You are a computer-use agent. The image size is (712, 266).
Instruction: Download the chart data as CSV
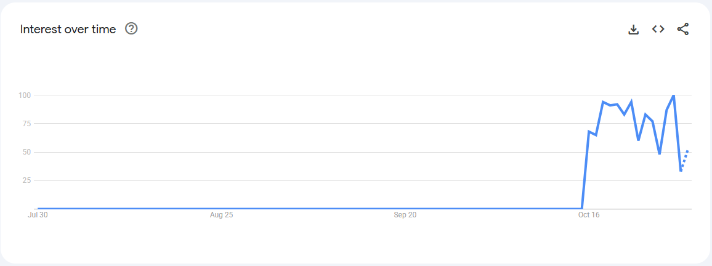pos(633,29)
